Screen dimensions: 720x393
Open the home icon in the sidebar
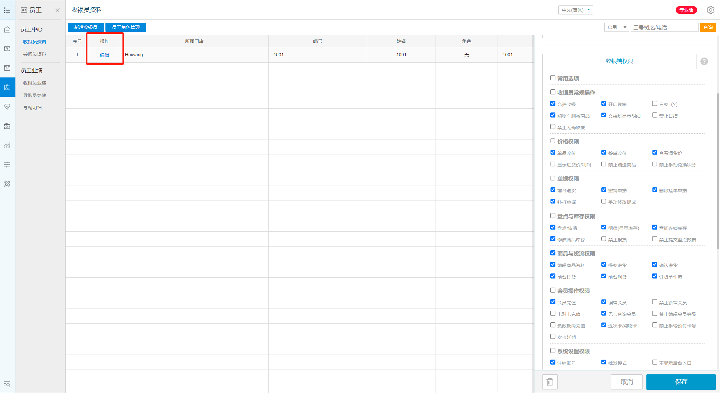point(7,30)
